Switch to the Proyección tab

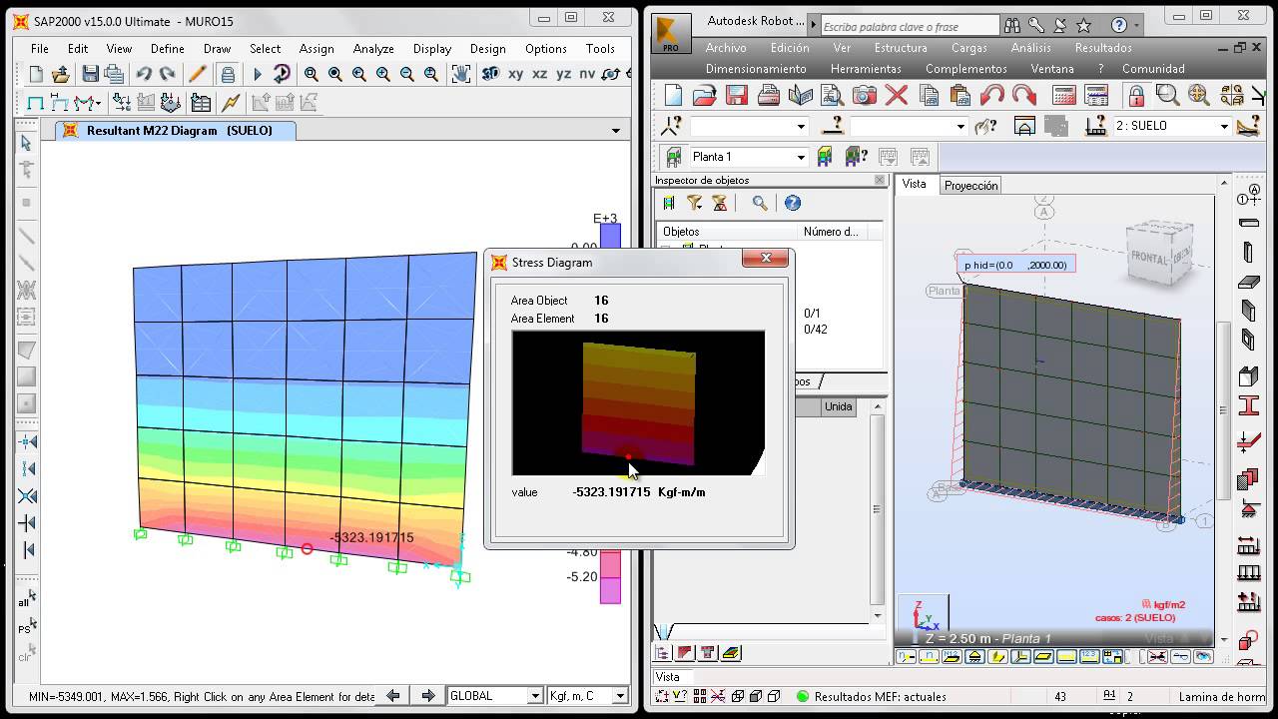pyautogui.click(x=970, y=186)
